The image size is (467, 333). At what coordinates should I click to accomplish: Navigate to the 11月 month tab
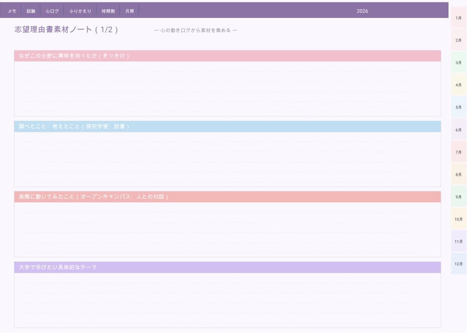coord(458,241)
